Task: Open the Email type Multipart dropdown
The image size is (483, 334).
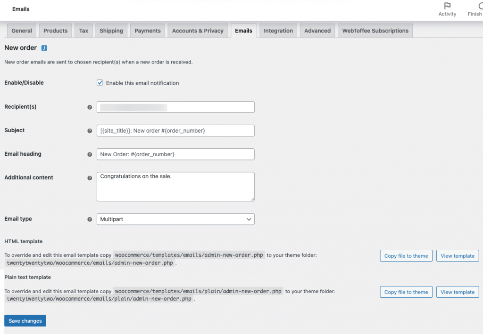Action: [175, 219]
